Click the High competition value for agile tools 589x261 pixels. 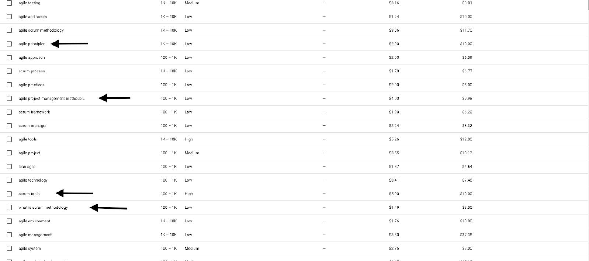[189, 139]
